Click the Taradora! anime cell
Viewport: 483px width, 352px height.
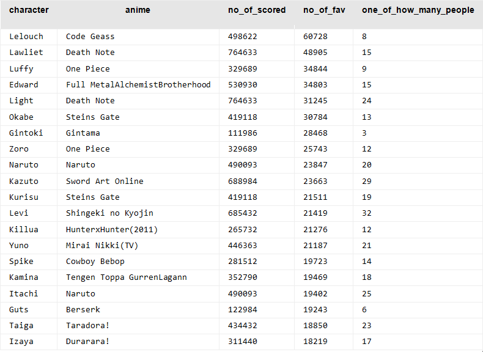click(88, 326)
